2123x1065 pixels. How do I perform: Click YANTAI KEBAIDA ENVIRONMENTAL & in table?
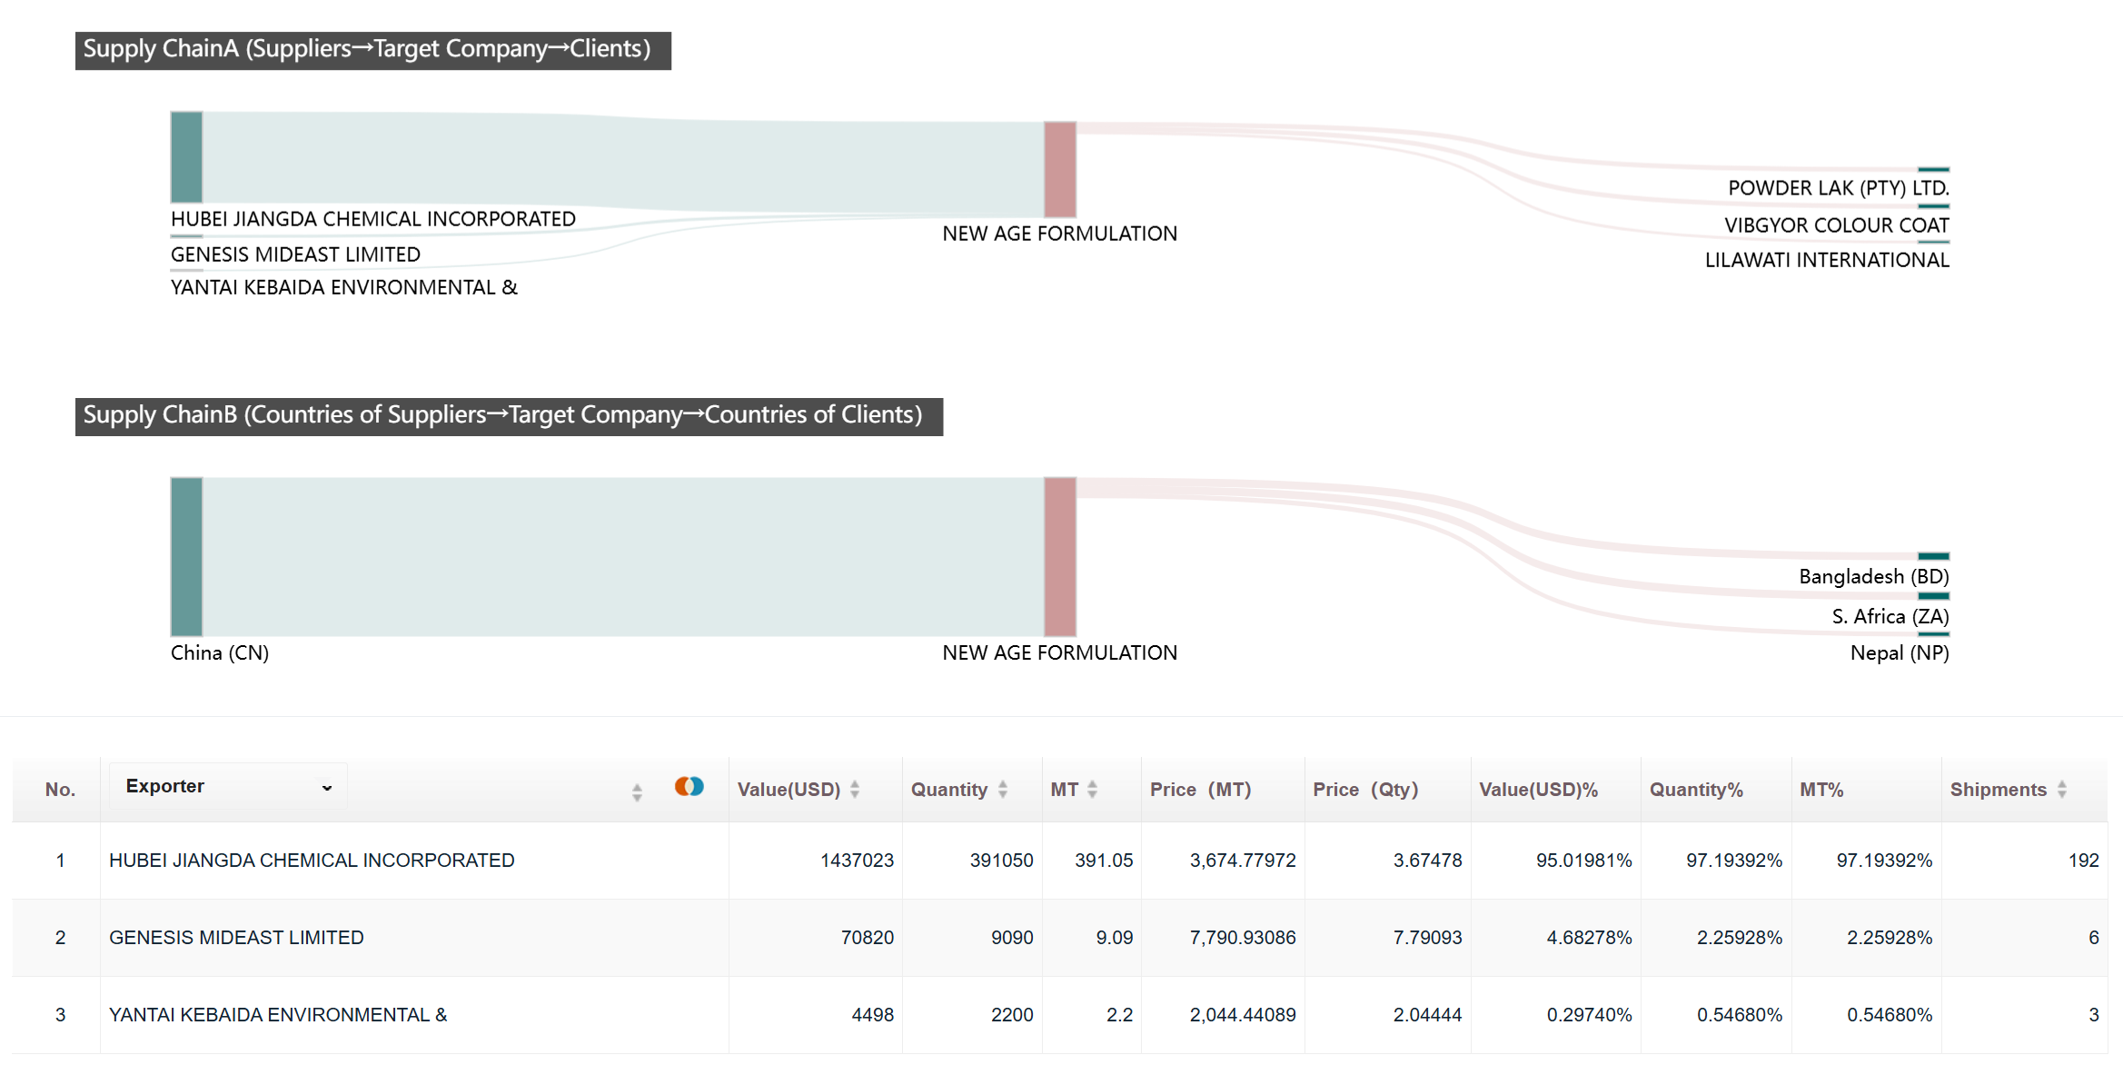tap(278, 1015)
